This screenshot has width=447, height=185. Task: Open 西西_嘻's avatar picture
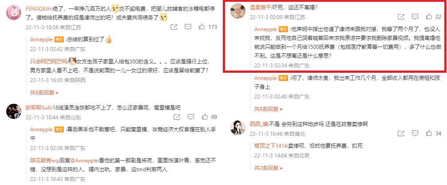[x=238, y=127]
